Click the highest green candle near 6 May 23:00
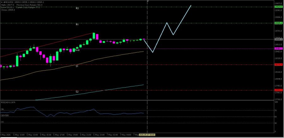This screenshot has width=284, height=138. pos(94,36)
